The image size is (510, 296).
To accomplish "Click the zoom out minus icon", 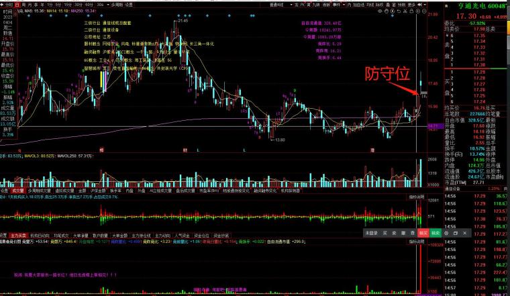I will click(424, 11).
